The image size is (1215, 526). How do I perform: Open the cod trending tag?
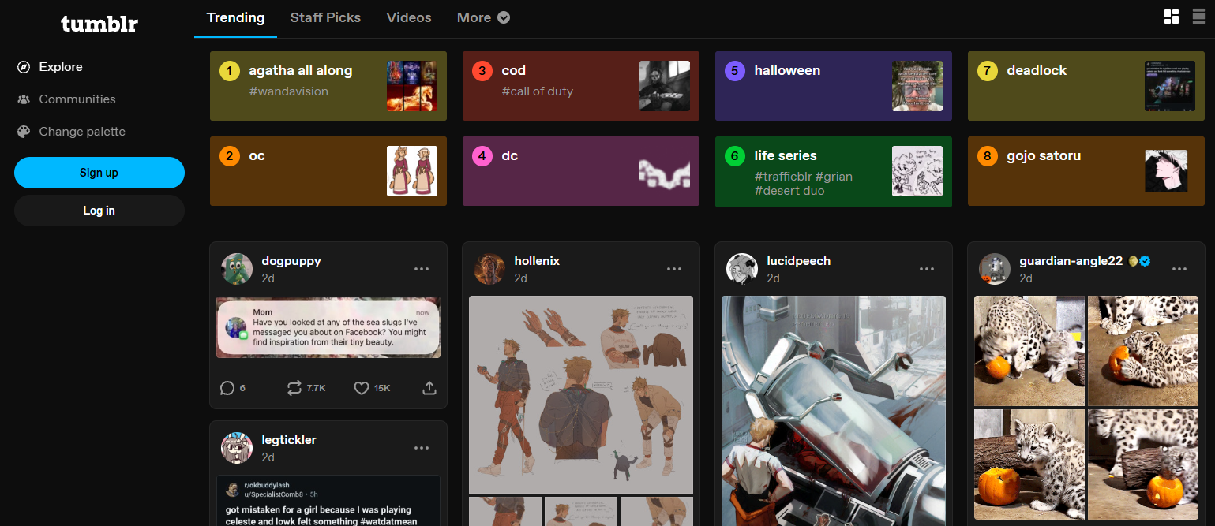coord(581,86)
